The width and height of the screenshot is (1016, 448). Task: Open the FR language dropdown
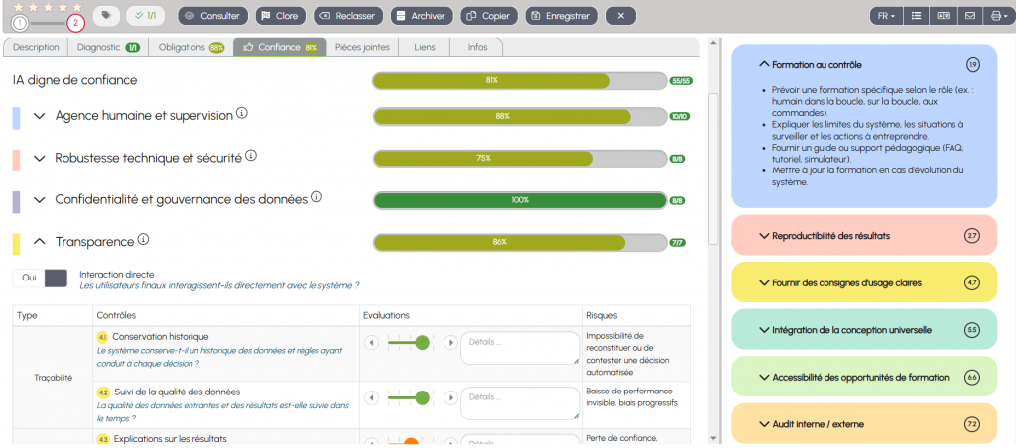pyautogui.click(x=886, y=16)
